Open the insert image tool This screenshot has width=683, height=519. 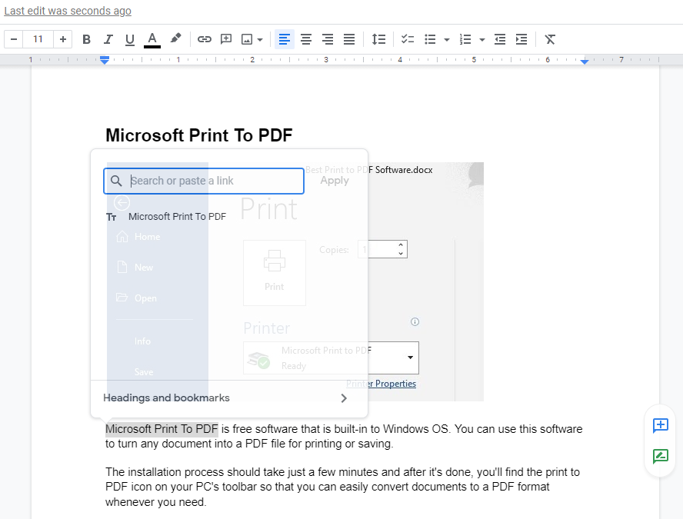[x=248, y=39]
